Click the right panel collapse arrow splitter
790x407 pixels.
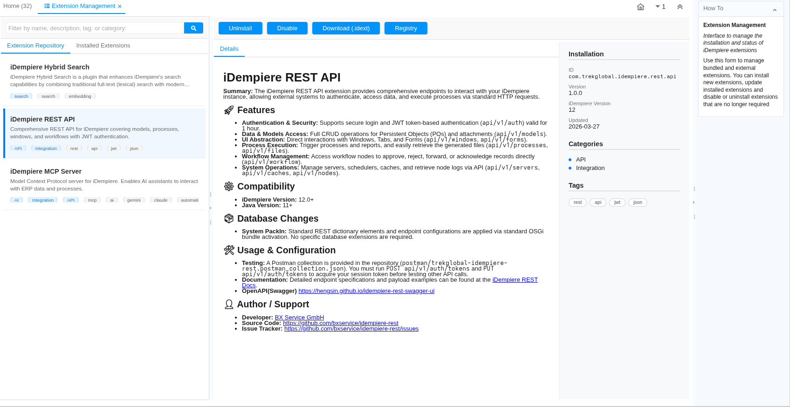coord(694,203)
